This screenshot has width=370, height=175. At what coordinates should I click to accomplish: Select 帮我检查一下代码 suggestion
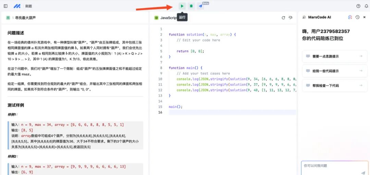point(335,85)
